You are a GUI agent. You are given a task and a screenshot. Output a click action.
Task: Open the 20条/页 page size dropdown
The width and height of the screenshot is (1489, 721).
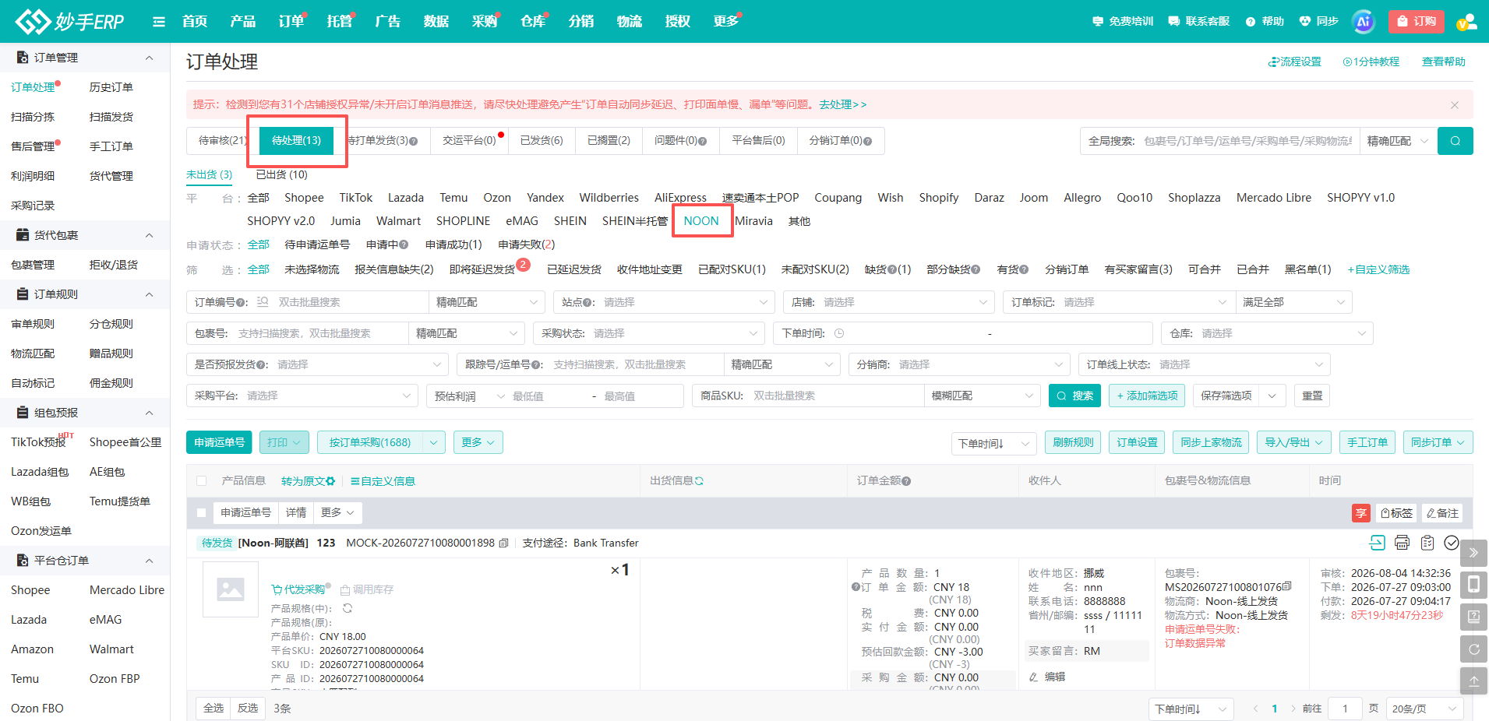click(1424, 709)
